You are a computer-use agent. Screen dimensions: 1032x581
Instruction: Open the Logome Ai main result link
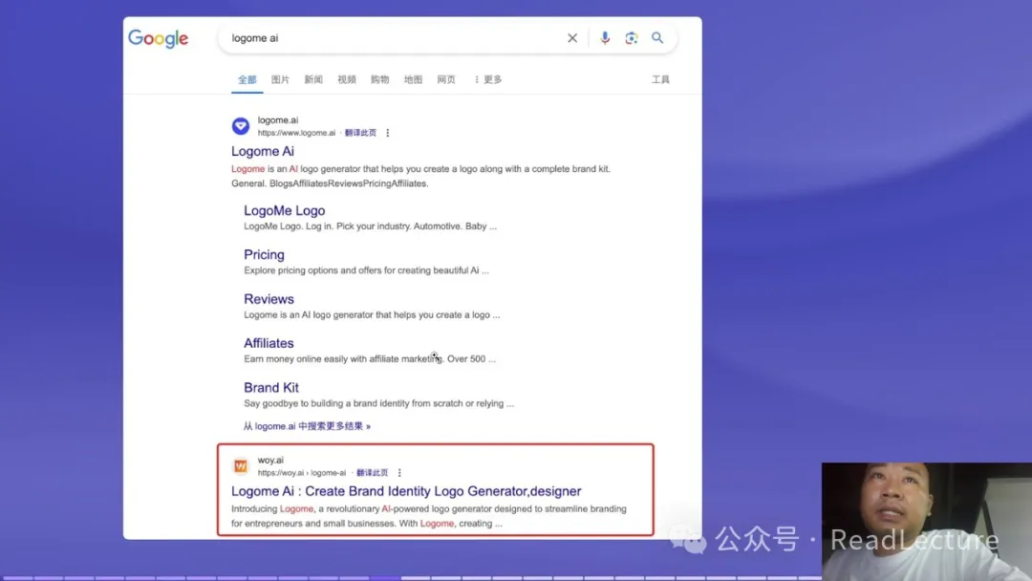point(263,151)
